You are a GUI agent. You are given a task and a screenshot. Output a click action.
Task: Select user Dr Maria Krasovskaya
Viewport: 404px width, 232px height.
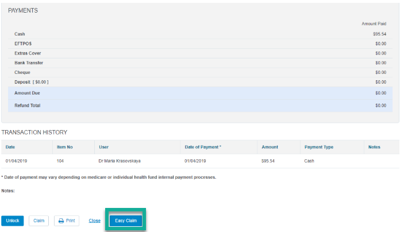pos(120,161)
